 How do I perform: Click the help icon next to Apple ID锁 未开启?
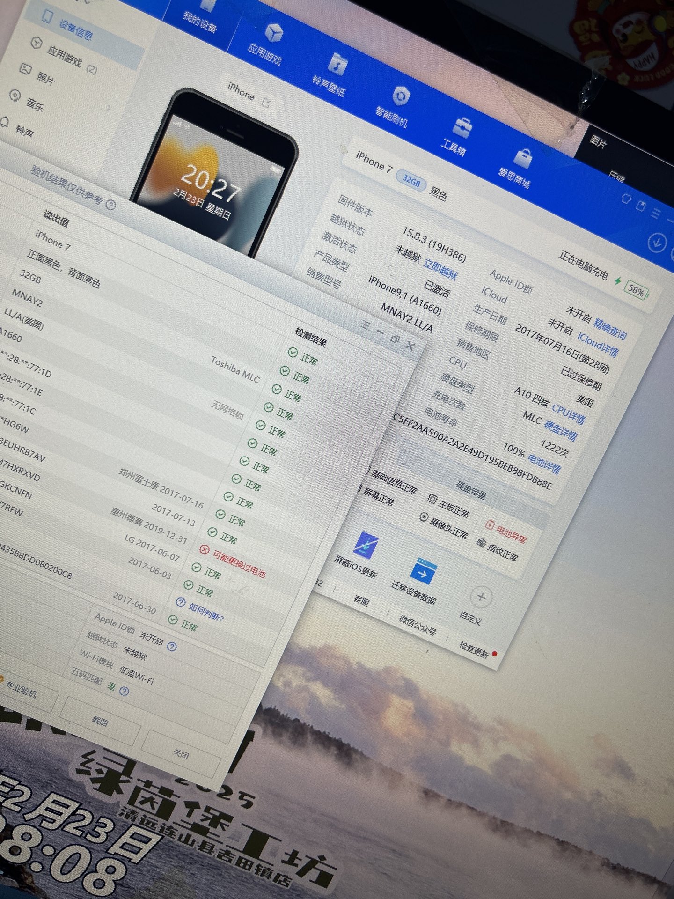pos(172,647)
